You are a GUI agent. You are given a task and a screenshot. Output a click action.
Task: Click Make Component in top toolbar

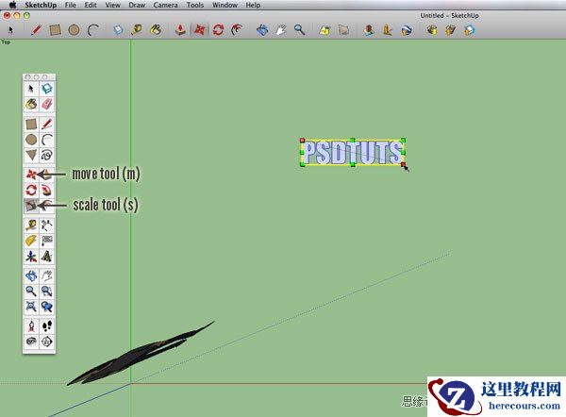119,29
